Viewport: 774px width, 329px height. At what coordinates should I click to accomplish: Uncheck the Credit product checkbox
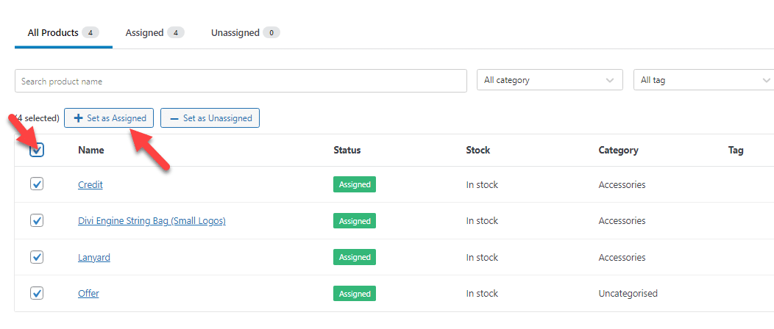[37, 184]
